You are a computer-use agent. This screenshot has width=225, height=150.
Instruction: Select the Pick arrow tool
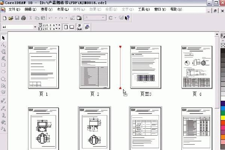click(x=3, y=38)
